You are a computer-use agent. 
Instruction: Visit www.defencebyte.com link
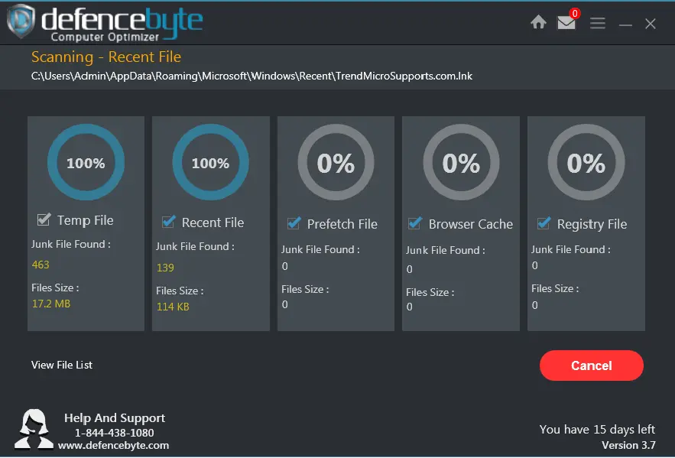pos(114,445)
